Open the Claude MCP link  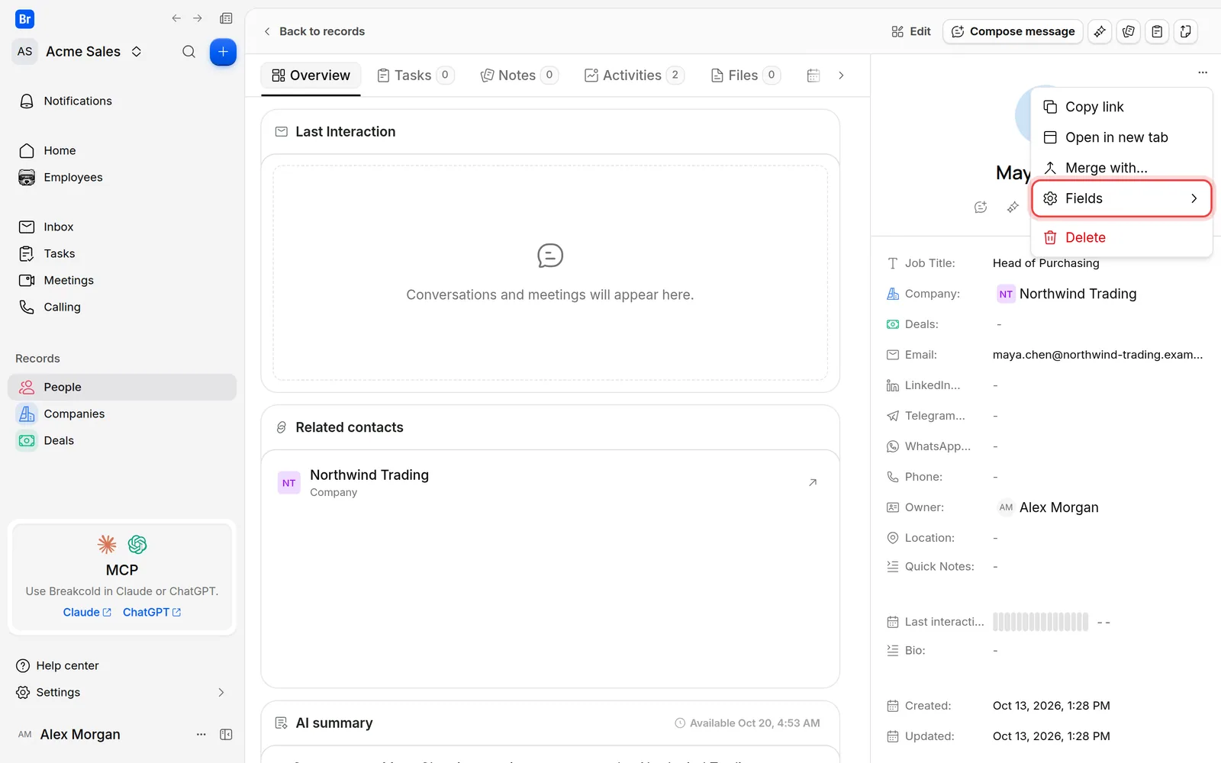87,612
